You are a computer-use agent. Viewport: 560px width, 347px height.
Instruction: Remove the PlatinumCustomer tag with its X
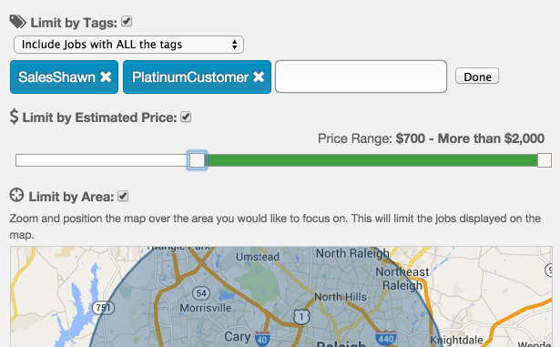click(259, 77)
